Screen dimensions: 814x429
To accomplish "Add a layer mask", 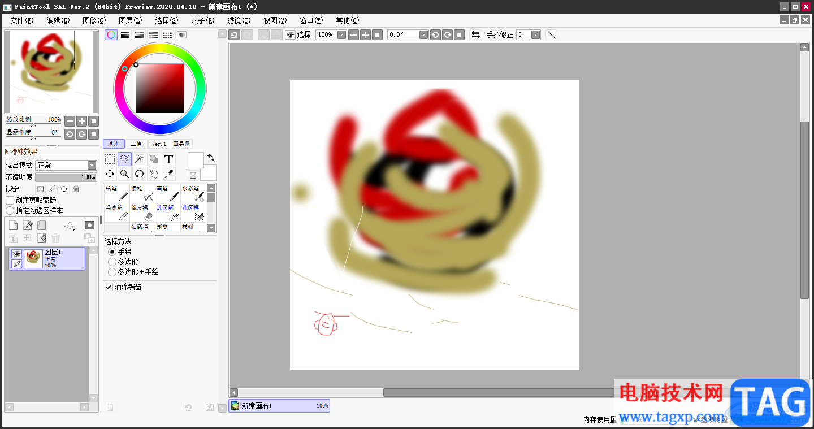I will pos(89,226).
